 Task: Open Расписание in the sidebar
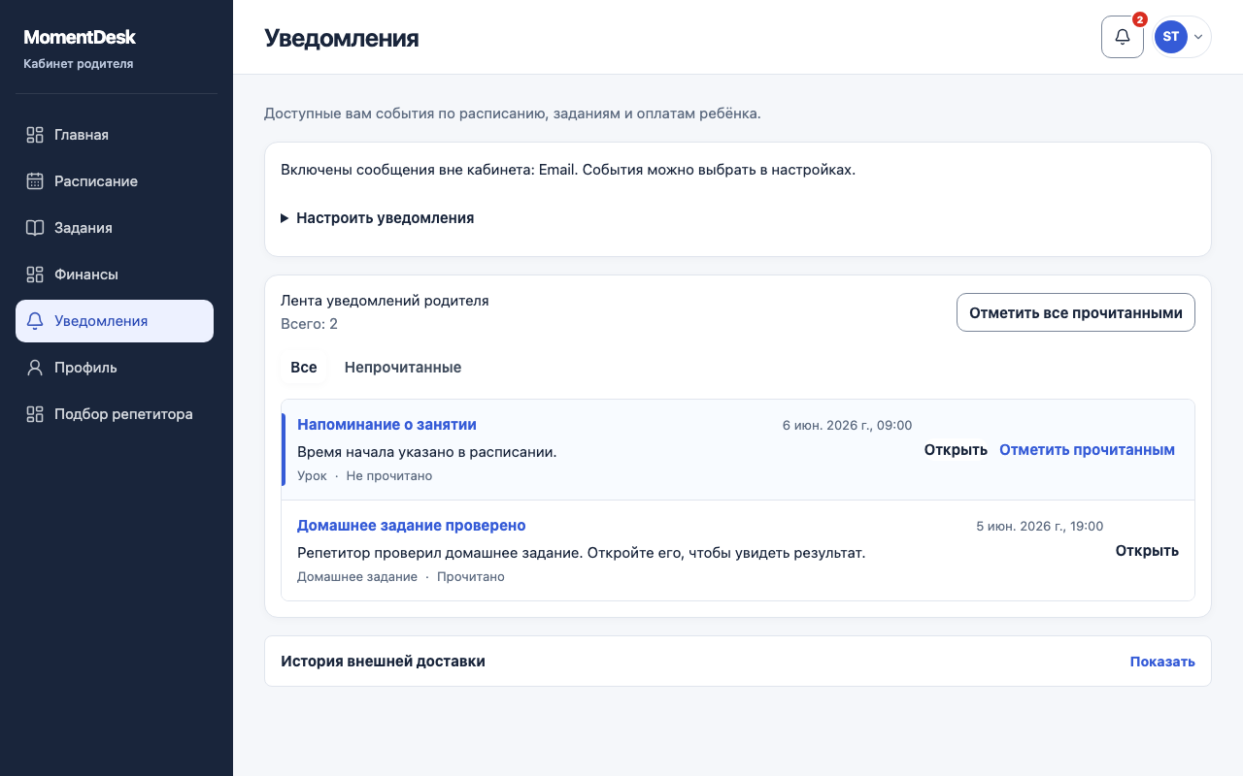click(x=115, y=181)
